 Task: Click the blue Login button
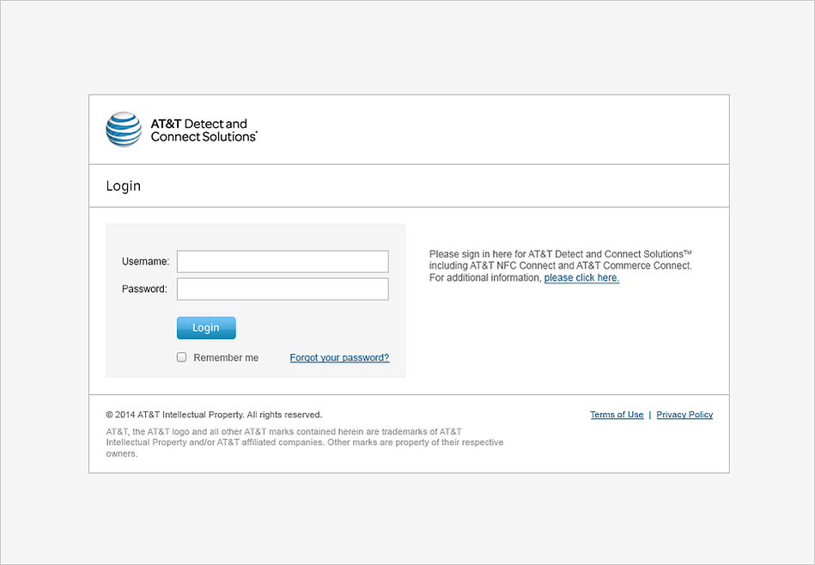206,328
